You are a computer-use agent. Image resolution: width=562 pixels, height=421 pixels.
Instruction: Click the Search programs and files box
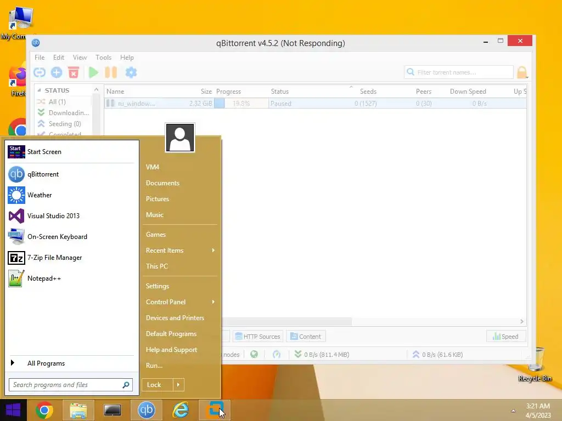[x=71, y=385]
